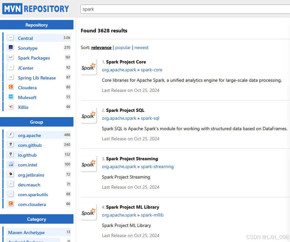
Task: Filter by Spark Packages repository
Action: [34, 58]
